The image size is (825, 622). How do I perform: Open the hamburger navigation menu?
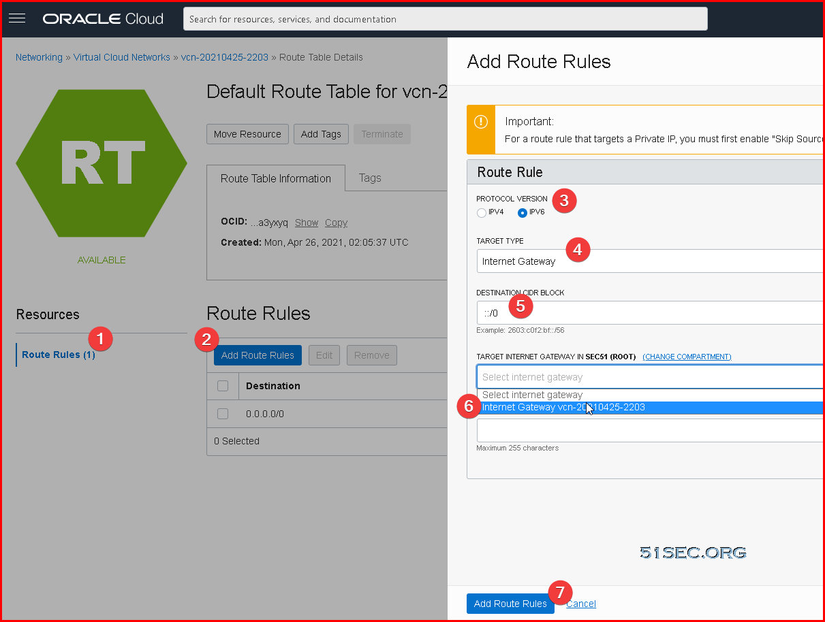[x=17, y=18]
